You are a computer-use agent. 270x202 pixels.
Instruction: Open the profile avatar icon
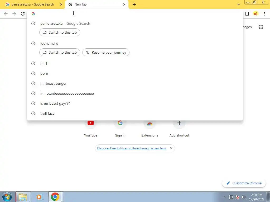click(x=256, y=14)
